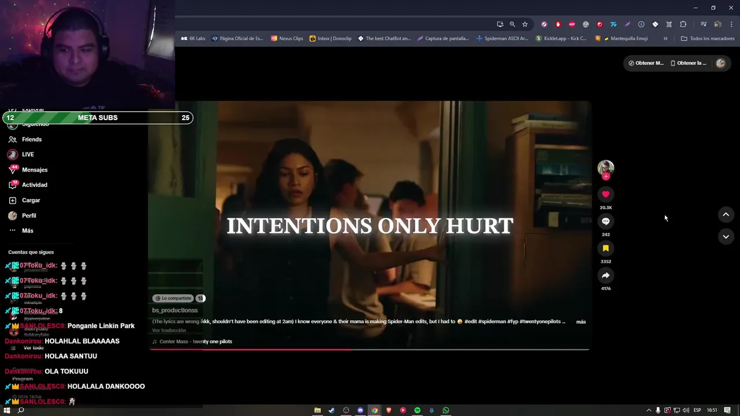Click the taskbar volume speaker icon
This screenshot has height=416, width=740.
coord(686,410)
